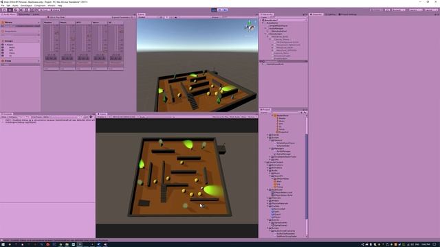Viewport: 440px width, 247px height.
Task: Open the GameObject menu
Action: coord(26,5)
